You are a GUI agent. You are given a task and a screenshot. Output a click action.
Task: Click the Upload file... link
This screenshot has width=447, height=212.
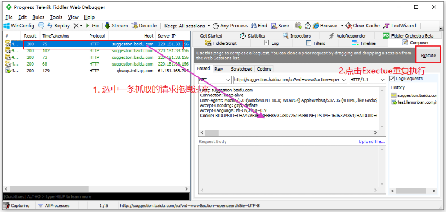372,141
